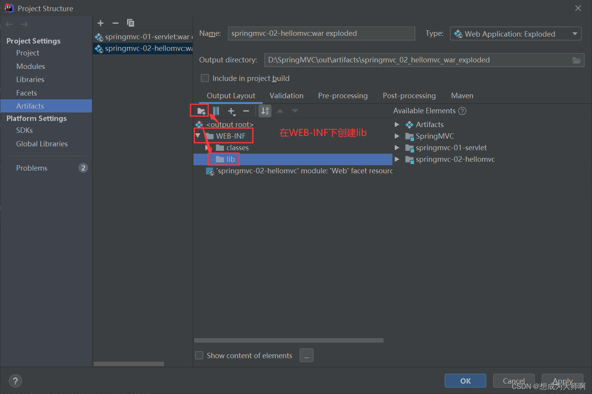
Task: Select the lib folder row
Action: click(293, 159)
